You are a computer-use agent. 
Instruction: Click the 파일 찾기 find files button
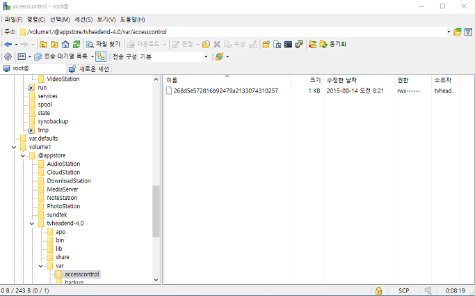[x=104, y=45]
